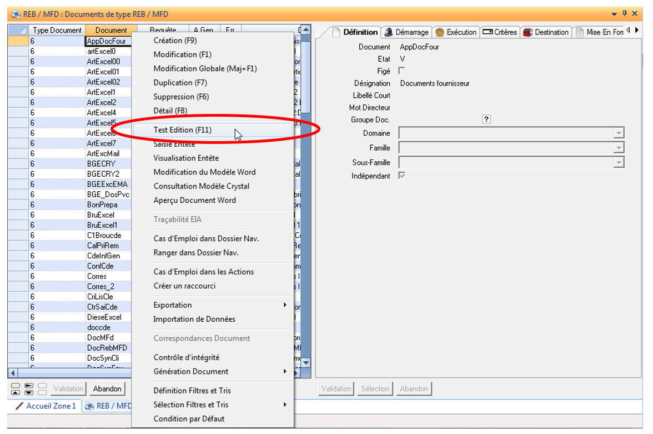This screenshot has width=653, height=434.
Task: Click the first panel layout icon above Accueil Zone 1
Action: pos(16,388)
